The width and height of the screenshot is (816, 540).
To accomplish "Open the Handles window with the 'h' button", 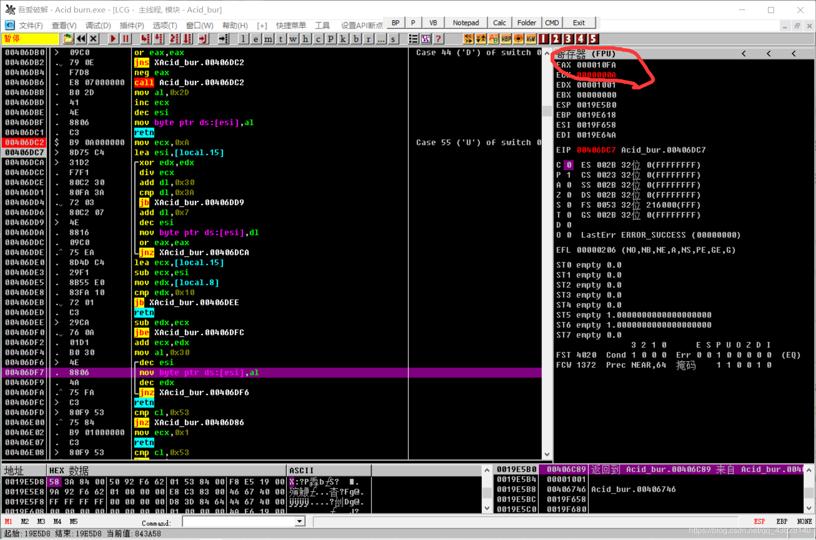I will (x=305, y=38).
